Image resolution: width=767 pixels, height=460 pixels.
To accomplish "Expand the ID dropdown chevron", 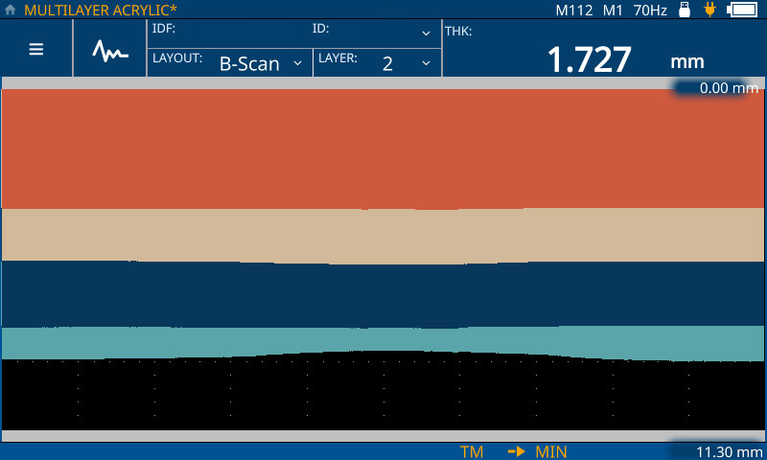I will point(426,34).
